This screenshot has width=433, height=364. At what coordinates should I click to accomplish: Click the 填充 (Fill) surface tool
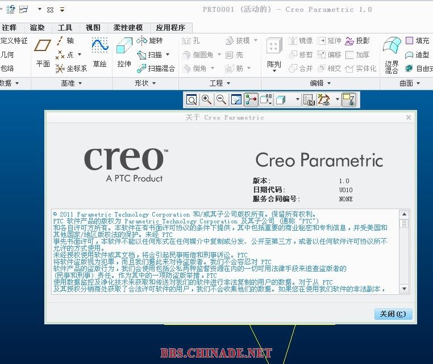(417, 41)
